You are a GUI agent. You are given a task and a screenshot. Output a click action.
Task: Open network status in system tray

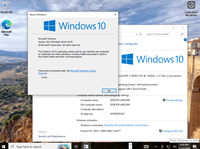point(168,146)
